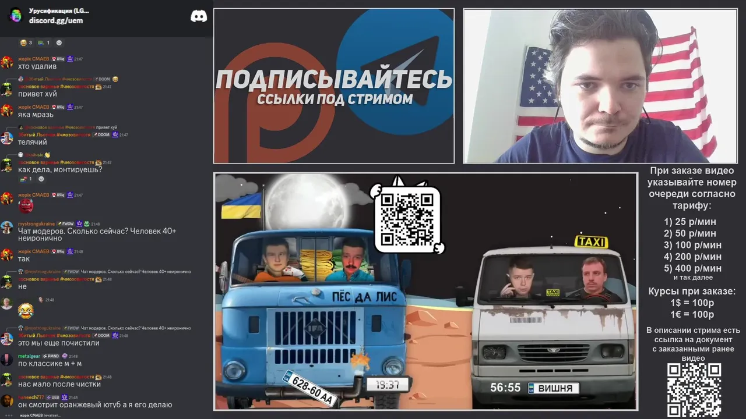This screenshot has width=746, height=419.
Task: Click the full moon in the video
Action: [x=306, y=202]
